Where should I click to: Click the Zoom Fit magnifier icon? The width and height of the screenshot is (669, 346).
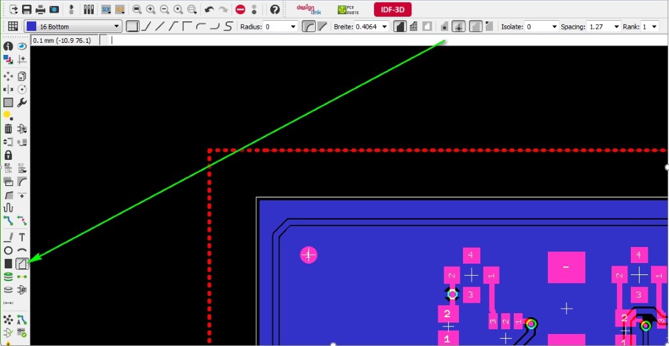point(137,9)
